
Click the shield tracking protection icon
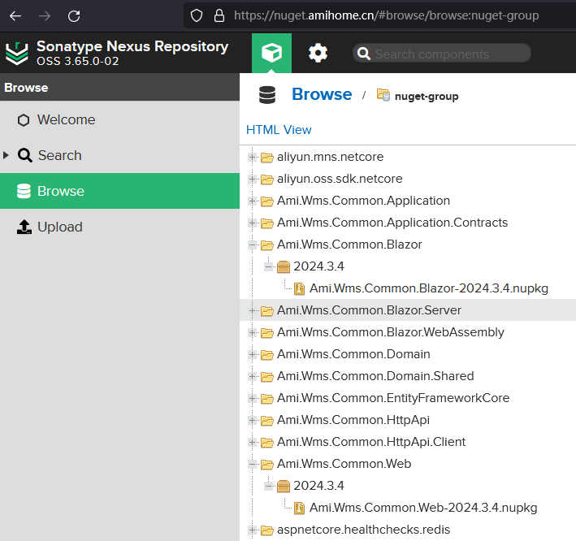point(195,15)
